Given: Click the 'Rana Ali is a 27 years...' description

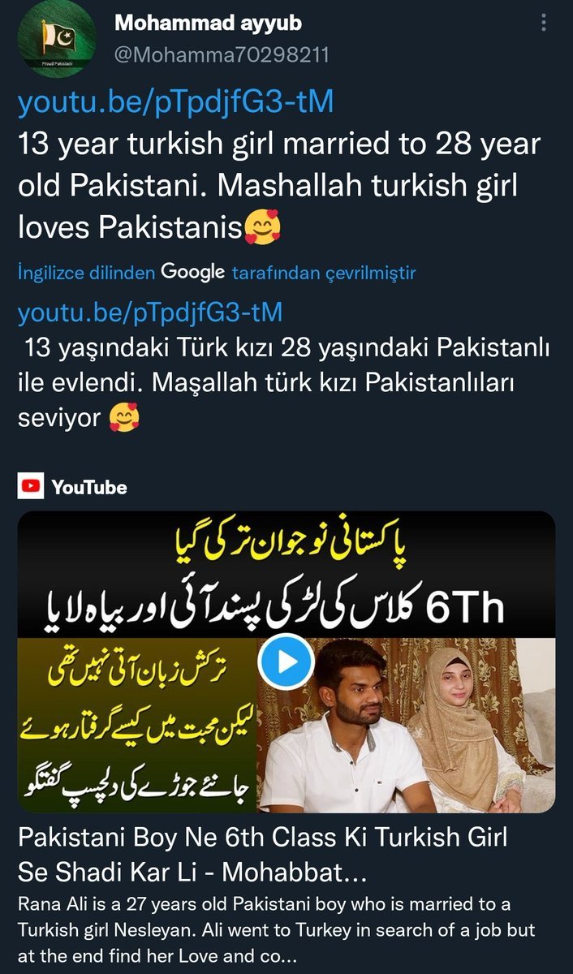Looking at the screenshot, I should click(282, 932).
